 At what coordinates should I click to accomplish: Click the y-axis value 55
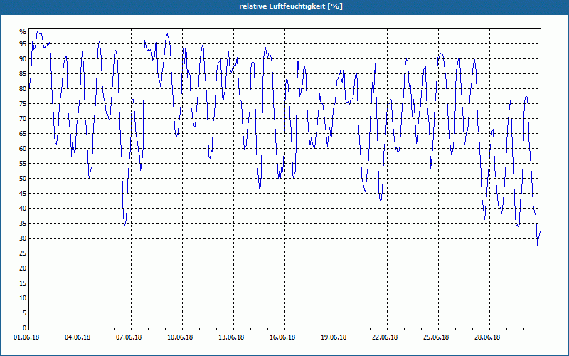pos(23,164)
